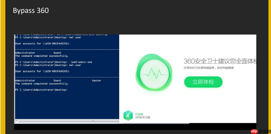Click the green 立即体检 button
Viewport: 271px width, 134px height.
pyautogui.click(x=203, y=82)
